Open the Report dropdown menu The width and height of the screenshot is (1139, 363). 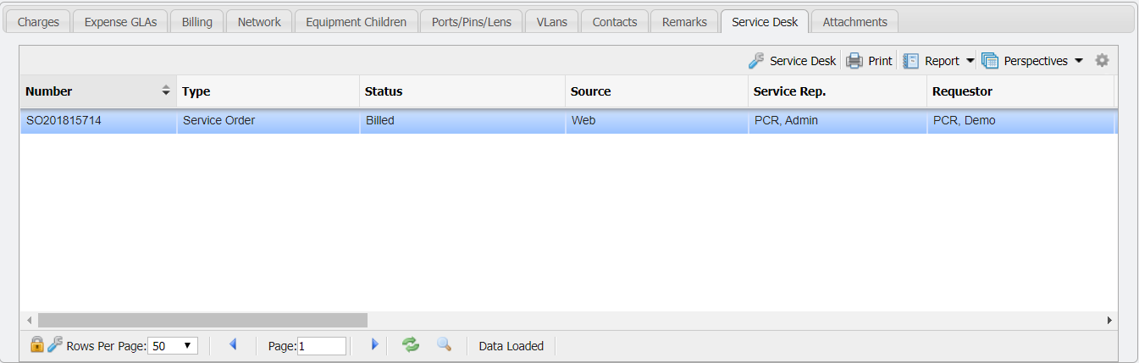939,61
